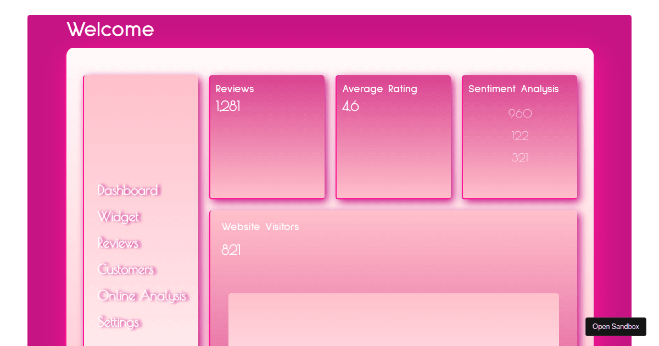Image resolution: width=659 pixels, height=346 pixels.
Task: Click the 321 sentiment number
Action: coord(520,158)
